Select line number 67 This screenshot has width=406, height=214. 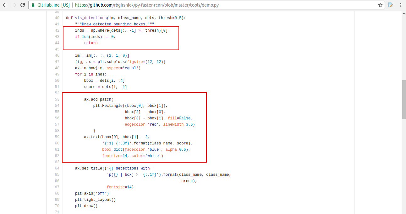[57, 187]
